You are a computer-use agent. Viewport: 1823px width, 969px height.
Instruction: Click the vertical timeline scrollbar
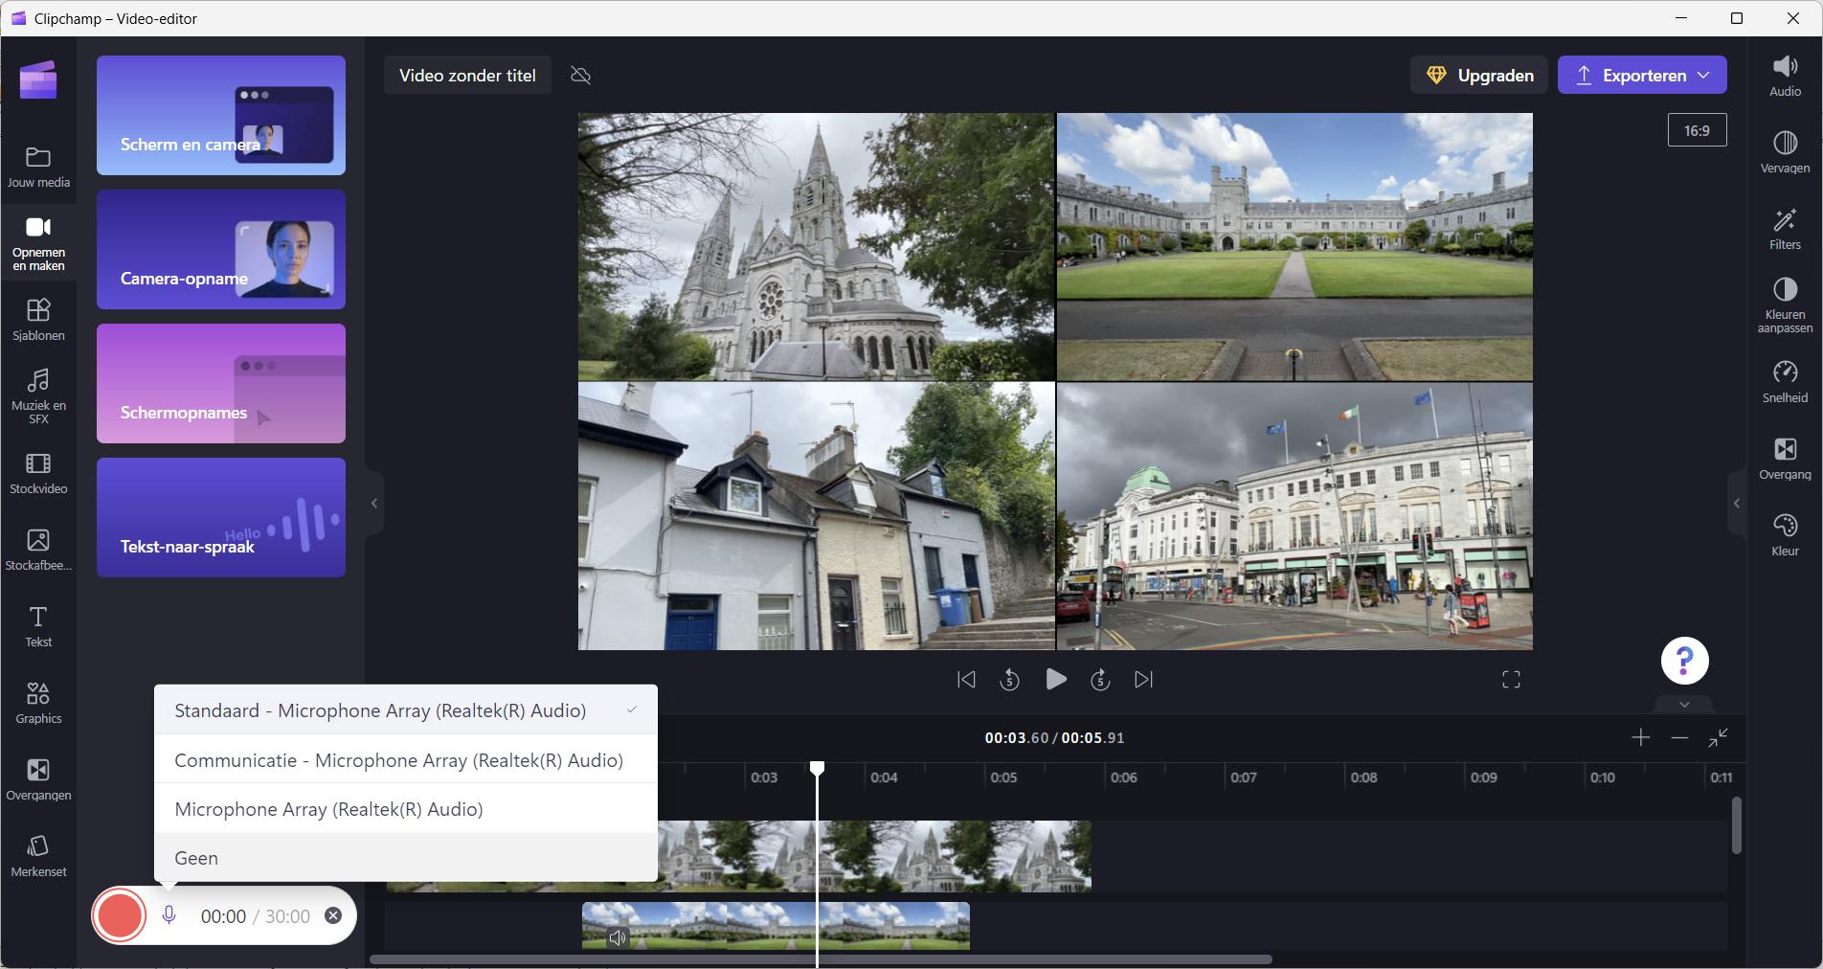(x=1736, y=825)
